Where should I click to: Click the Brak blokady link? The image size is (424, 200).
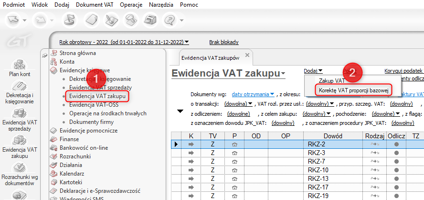[224, 42]
